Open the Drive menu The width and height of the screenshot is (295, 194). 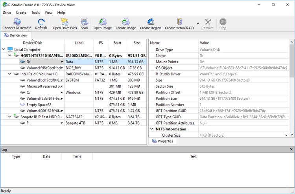point(7,13)
